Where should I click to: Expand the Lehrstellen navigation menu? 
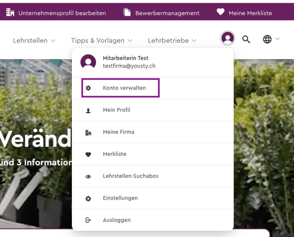click(x=34, y=41)
